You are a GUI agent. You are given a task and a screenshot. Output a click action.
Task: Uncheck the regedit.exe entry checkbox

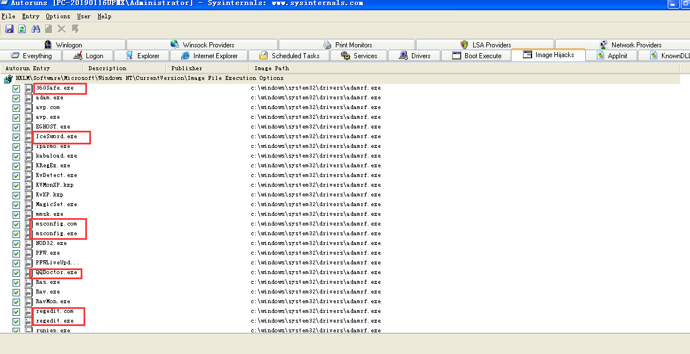16,321
